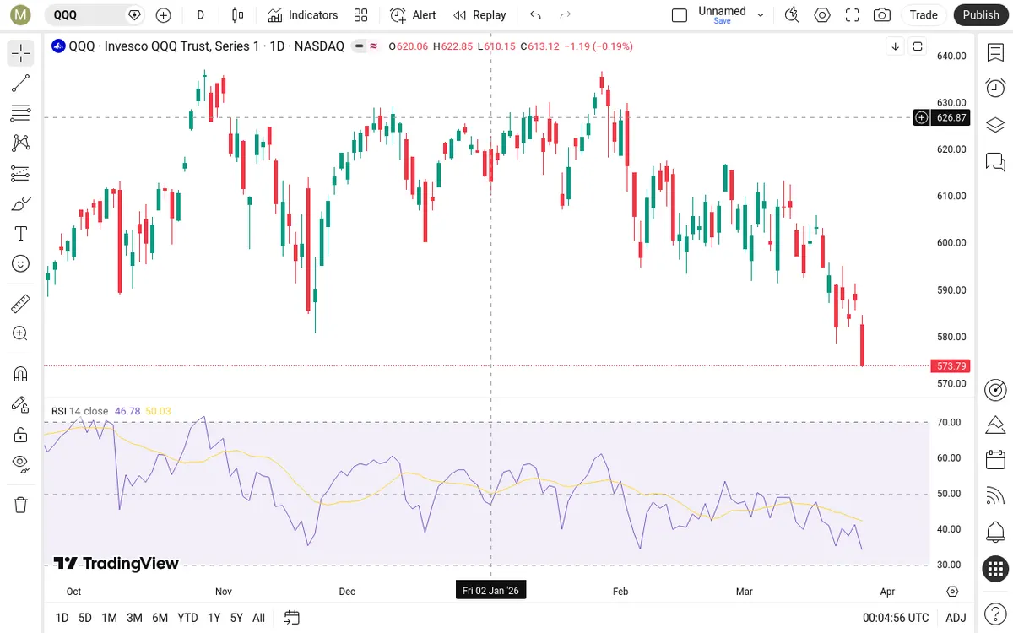Open quick search icon

click(x=792, y=15)
